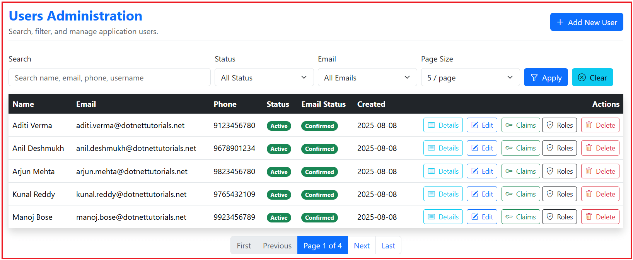
Task: Click email arjun.mehta@dotnettutorials.net
Action: pos(132,171)
